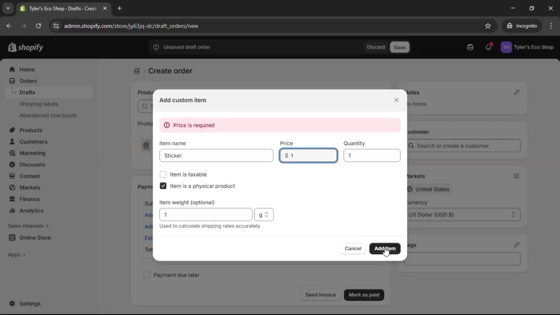This screenshot has width=560, height=315.
Task: Open the notifications bell
Action: 489,47
